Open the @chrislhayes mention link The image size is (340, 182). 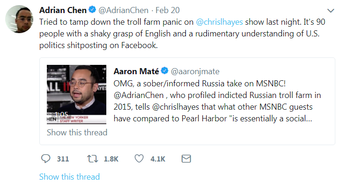219,22
